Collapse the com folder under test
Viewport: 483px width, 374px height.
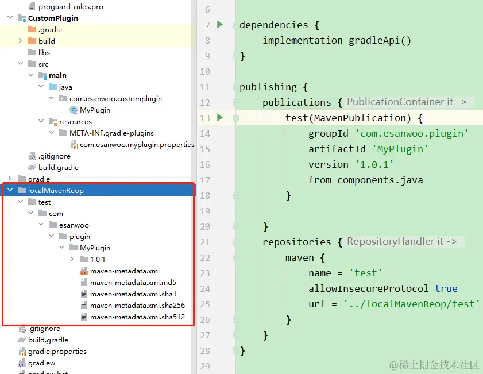point(31,213)
